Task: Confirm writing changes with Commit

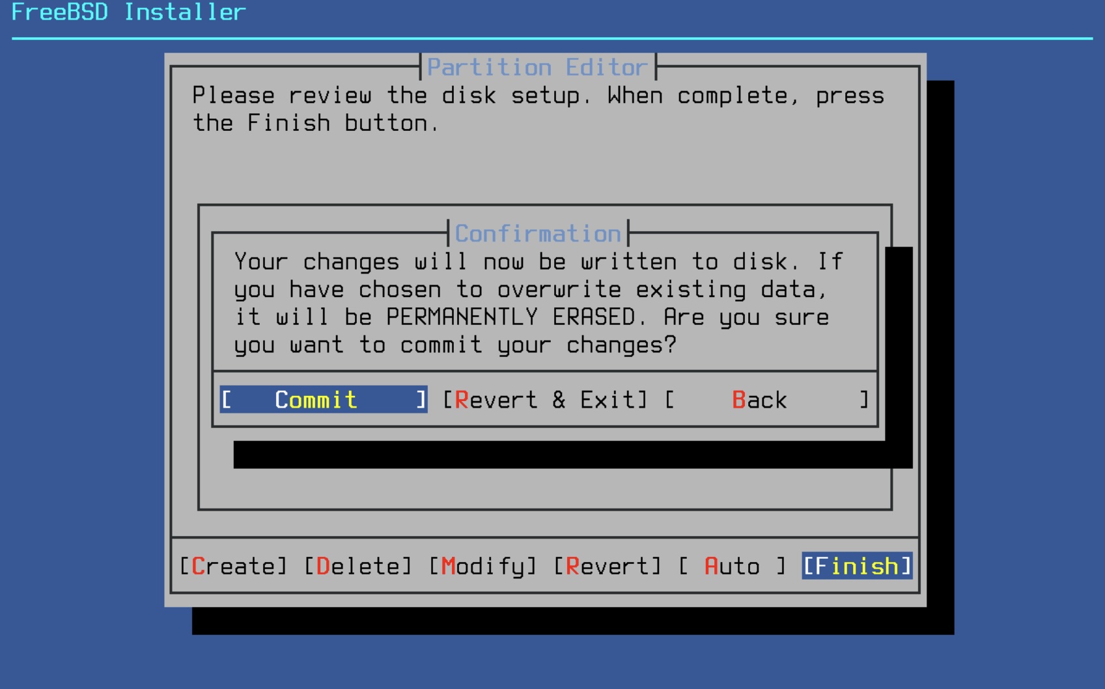Action: click(x=324, y=399)
